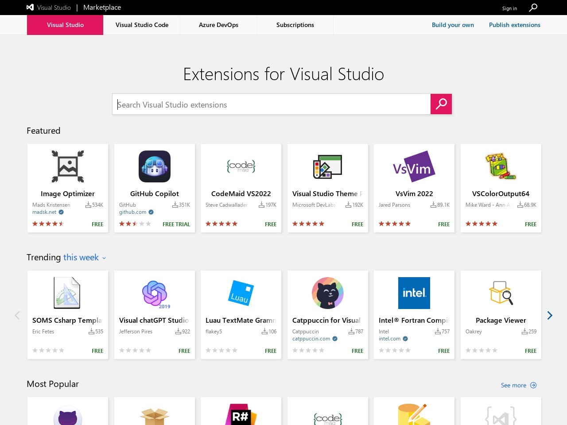Open Visual Studio Theme pack icon
The height and width of the screenshot is (425, 567).
328,167
